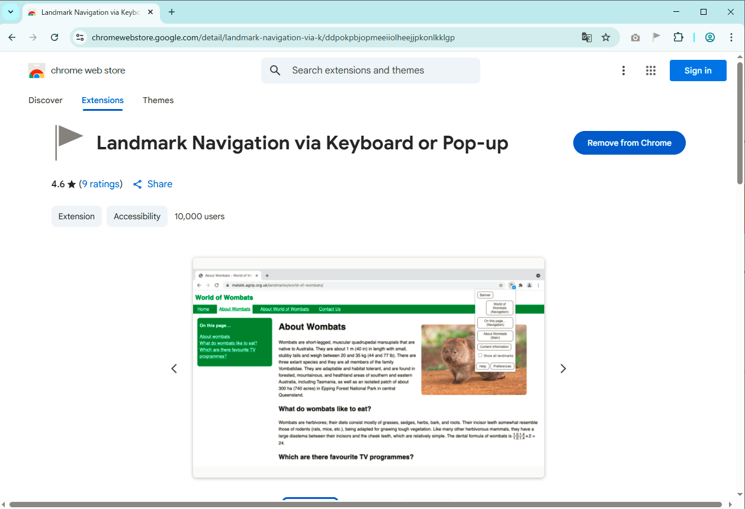Click the Accessibility category chip
The width and height of the screenshot is (745, 509).
click(137, 216)
